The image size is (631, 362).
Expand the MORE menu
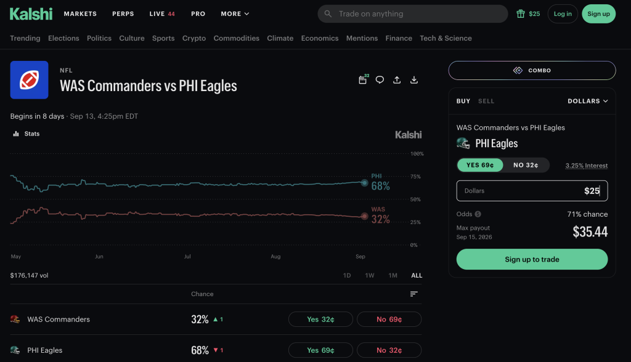[235, 14]
